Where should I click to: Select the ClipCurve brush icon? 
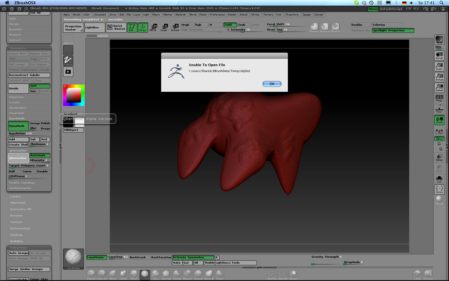(293, 275)
